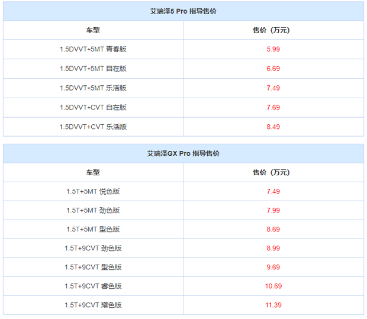This screenshot has height=319, width=367.
Task: Click the 10.69 price value
Action: click(x=273, y=286)
